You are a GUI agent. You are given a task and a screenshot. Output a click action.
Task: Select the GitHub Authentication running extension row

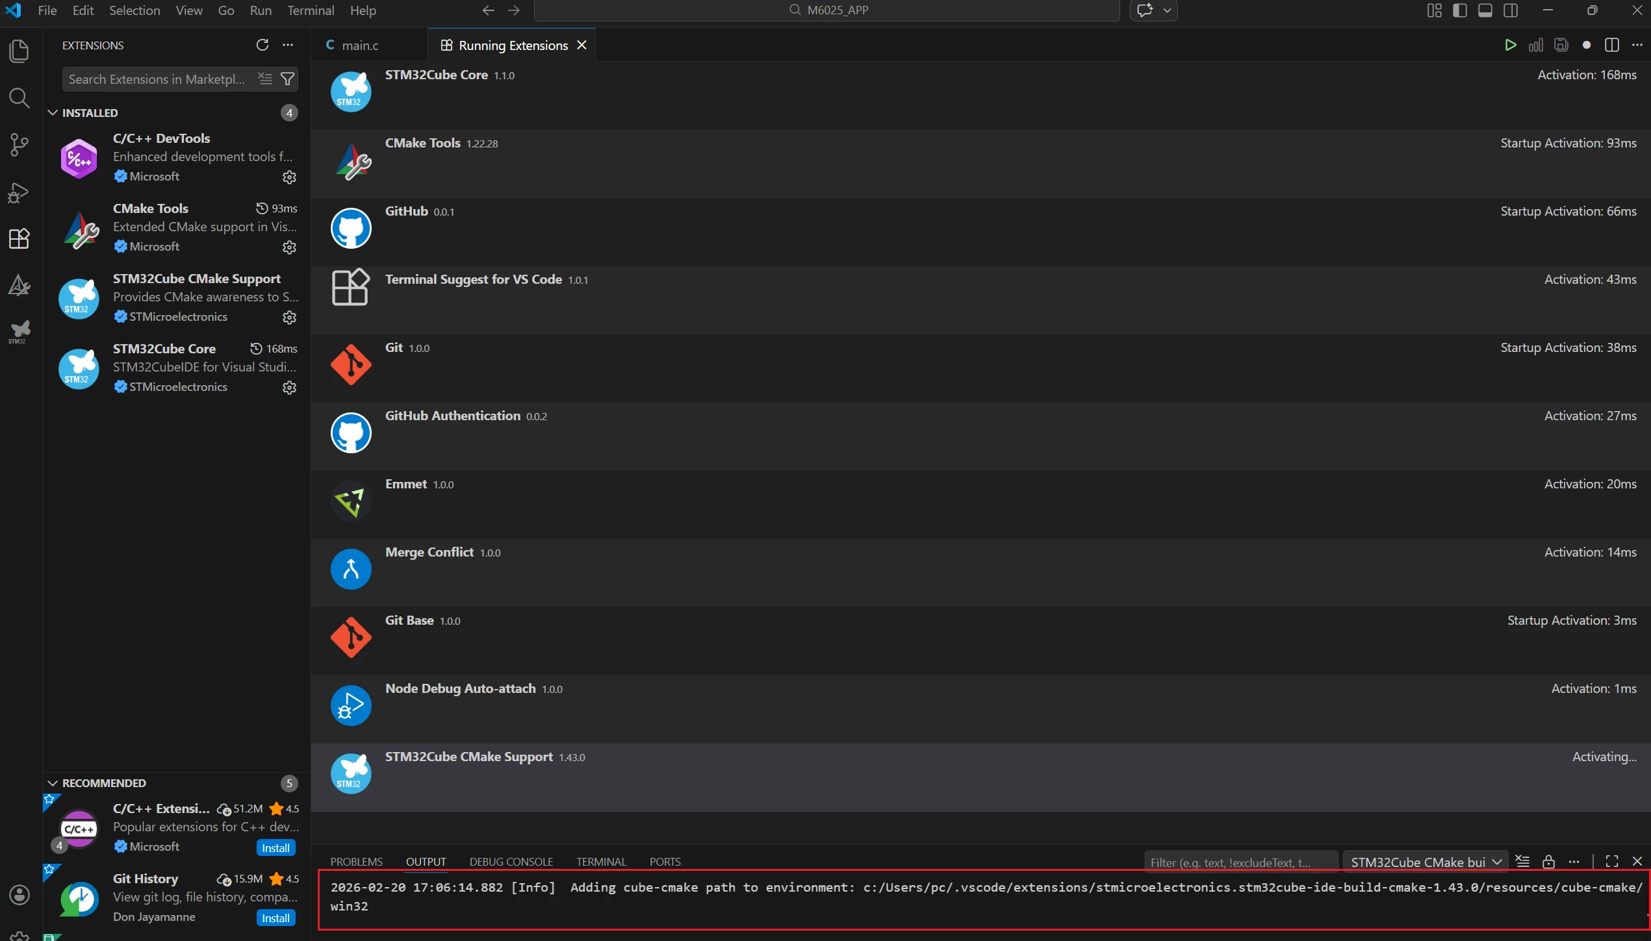tap(980, 436)
